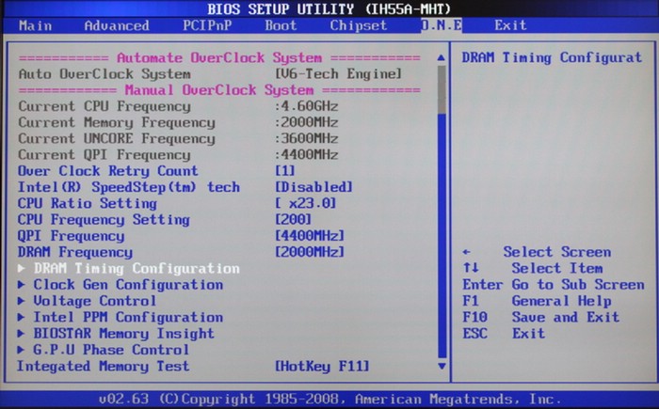This screenshot has height=409, width=659.
Task: Select CPU Frequency Setting label
Action: (x=104, y=220)
